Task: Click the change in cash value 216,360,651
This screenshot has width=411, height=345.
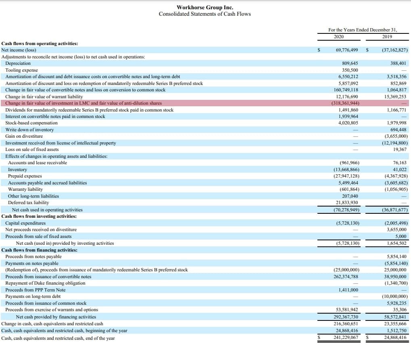Action: pyautogui.click(x=346, y=324)
